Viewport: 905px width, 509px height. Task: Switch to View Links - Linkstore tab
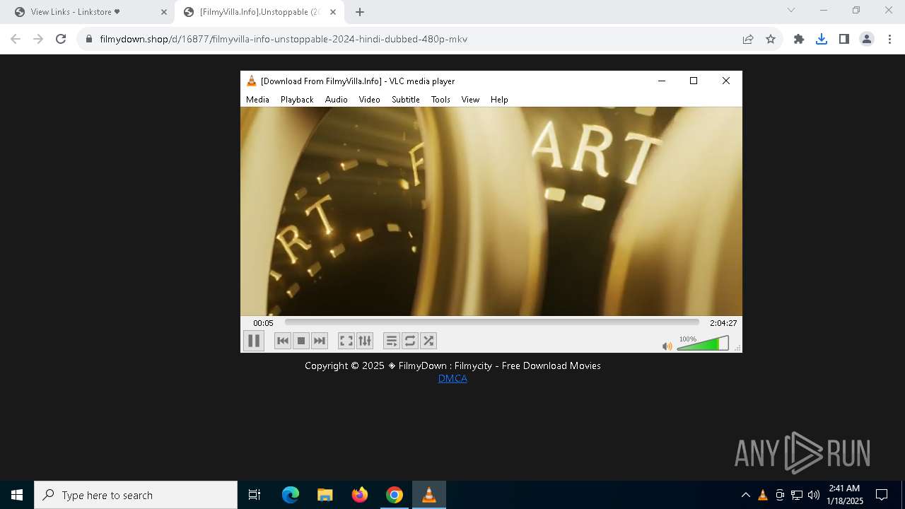90,12
